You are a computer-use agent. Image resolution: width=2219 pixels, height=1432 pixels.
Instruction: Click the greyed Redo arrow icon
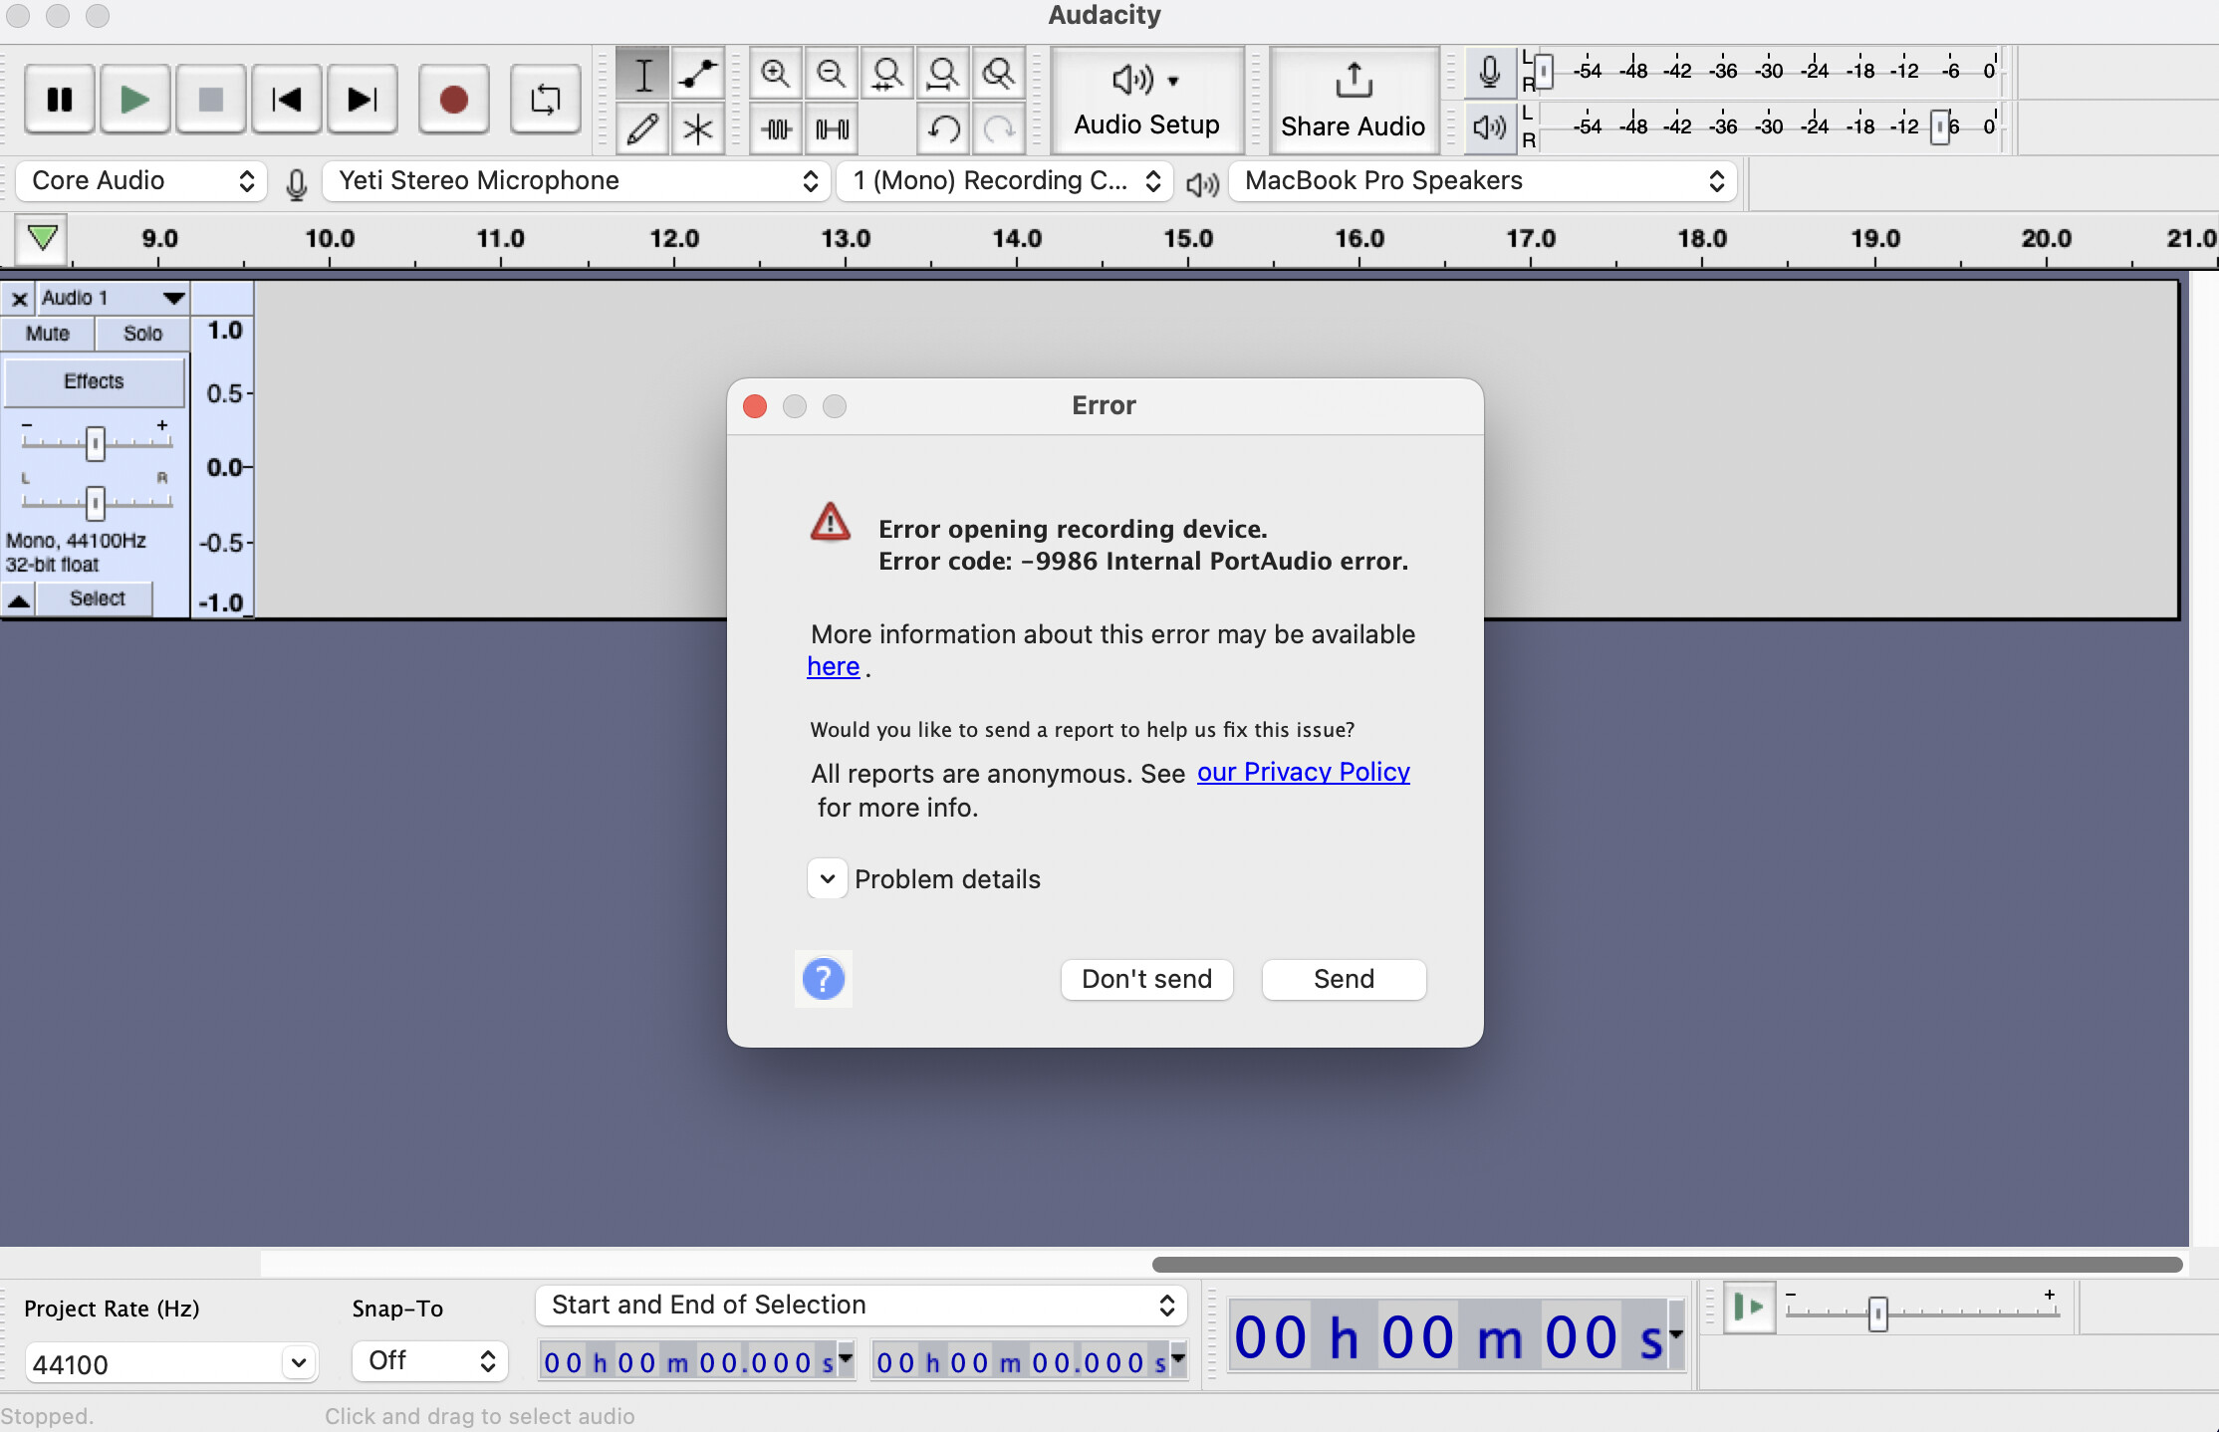click(999, 128)
